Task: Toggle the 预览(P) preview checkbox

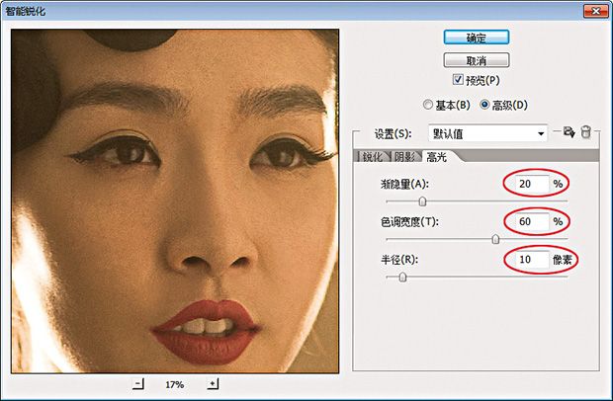Action: click(x=458, y=80)
